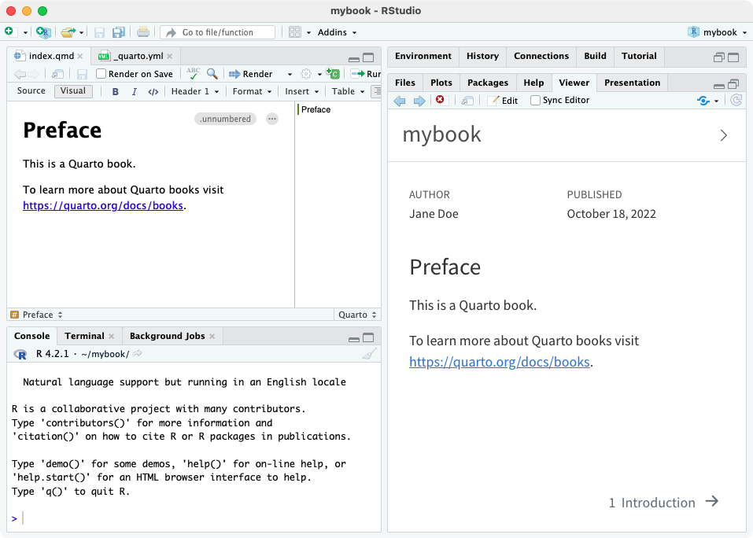Open find and replace magnifier icon
Image resolution: width=753 pixels, height=538 pixels.
pyautogui.click(x=212, y=74)
